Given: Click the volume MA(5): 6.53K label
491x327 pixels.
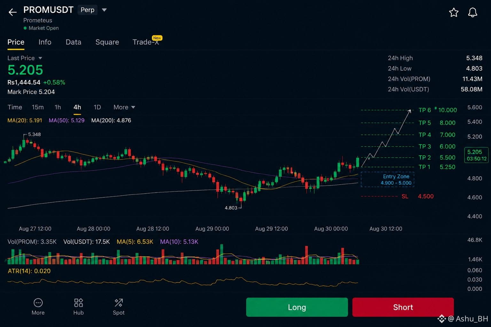Looking at the screenshot, I should tap(135, 242).
